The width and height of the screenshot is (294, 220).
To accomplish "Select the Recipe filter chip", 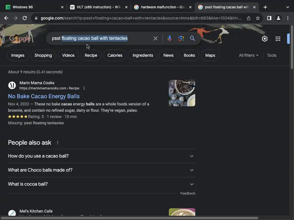I will pyautogui.click(x=91, y=55).
